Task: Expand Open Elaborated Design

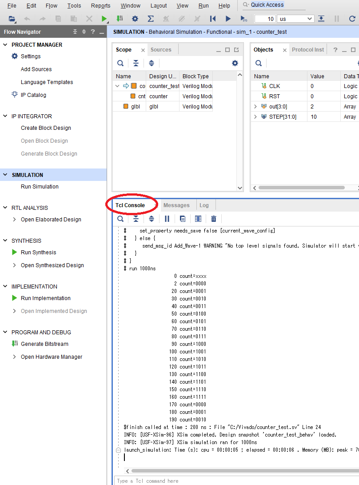Action: pos(15,220)
